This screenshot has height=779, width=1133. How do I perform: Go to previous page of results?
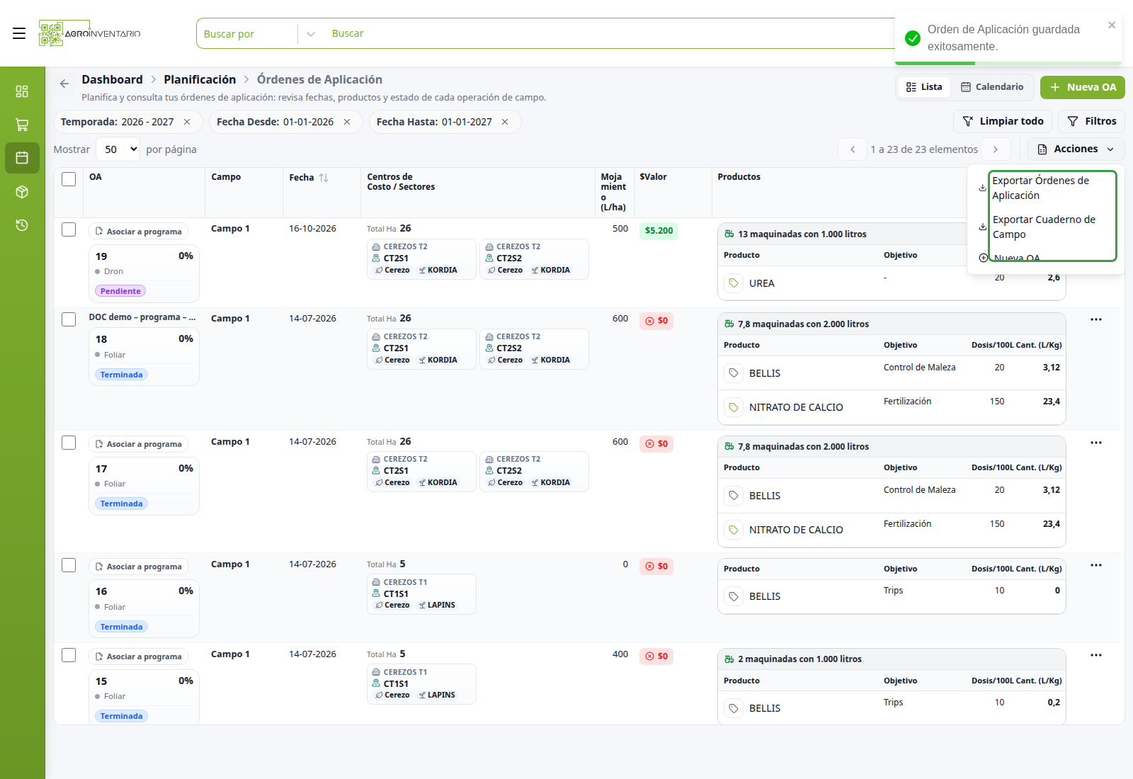(853, 149)
